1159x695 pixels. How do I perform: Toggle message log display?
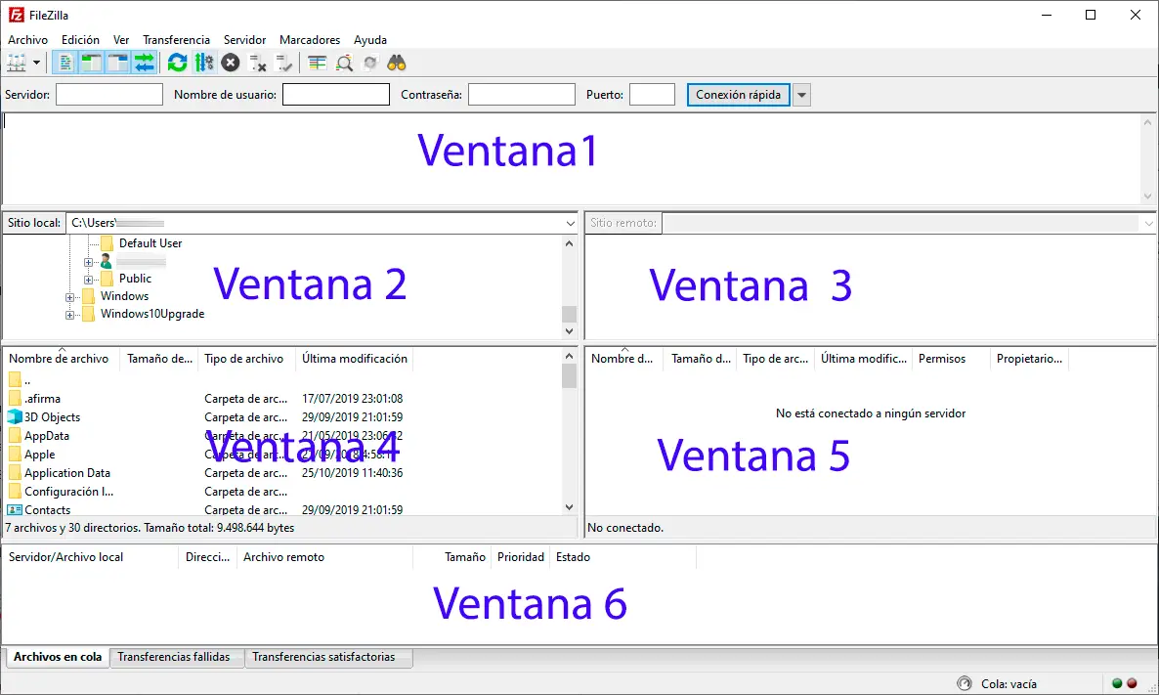(65, 64)
